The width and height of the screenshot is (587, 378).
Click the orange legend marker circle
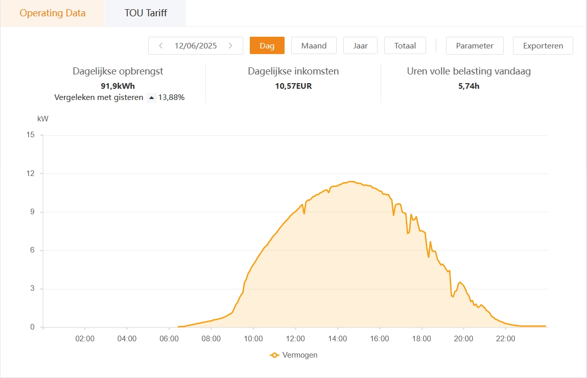tap(275, 355)
